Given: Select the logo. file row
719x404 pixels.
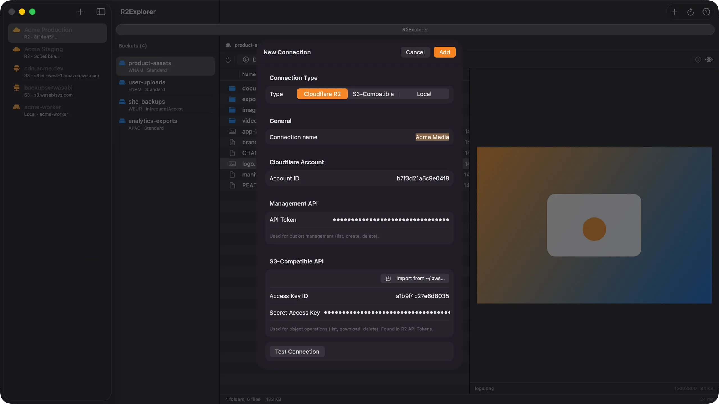Looking at the screenshot, I should coord(238,164).
